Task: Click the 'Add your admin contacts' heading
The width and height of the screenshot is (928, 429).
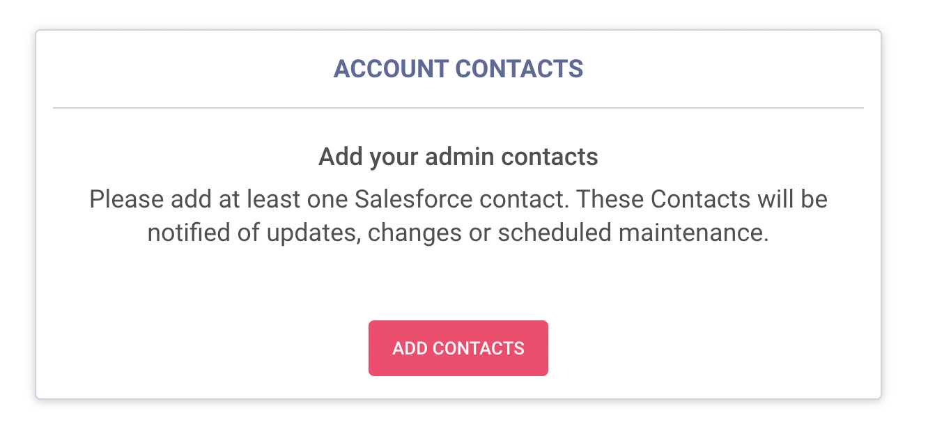Action: click(458, 157)
